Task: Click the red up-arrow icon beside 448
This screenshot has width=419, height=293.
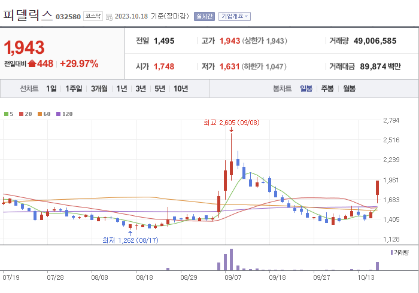Action: 32,63
